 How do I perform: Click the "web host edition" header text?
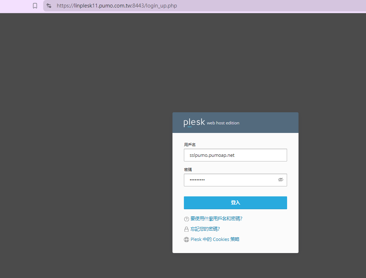223,123
